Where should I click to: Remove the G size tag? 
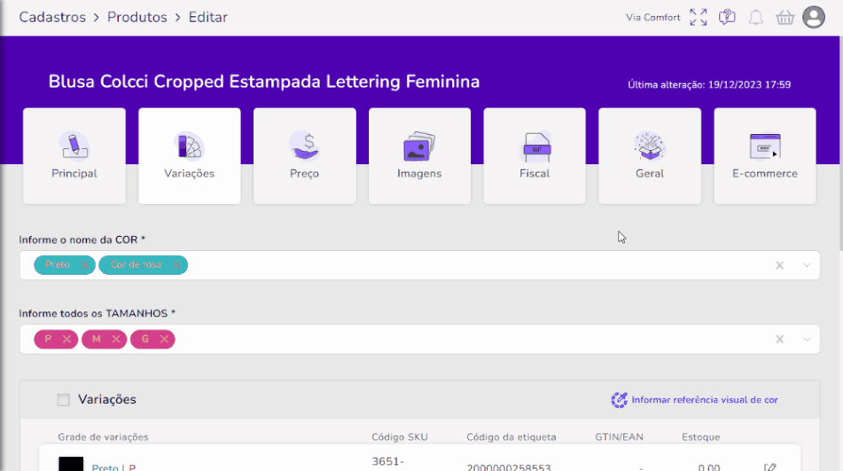coord(164,339)
